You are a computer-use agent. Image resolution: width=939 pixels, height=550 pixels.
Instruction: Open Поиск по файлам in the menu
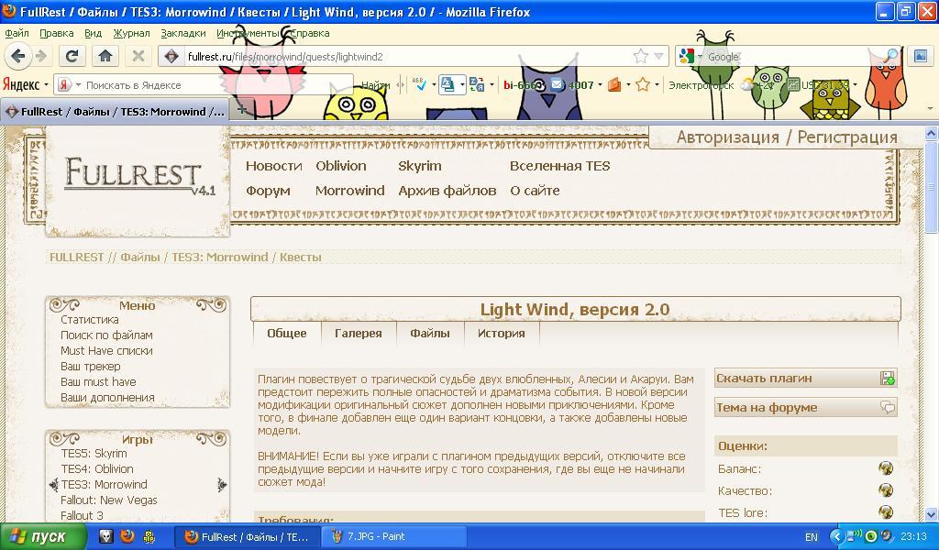click(x=106, y=335)
